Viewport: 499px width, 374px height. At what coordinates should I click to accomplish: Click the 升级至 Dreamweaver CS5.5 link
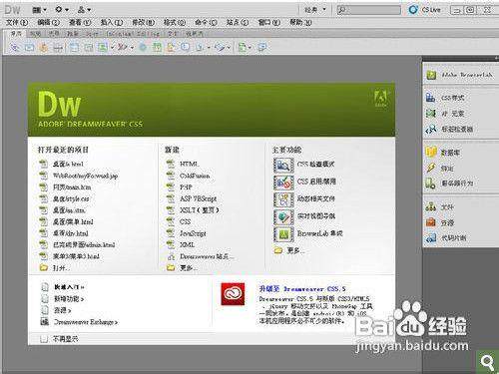tap(302, 288)
